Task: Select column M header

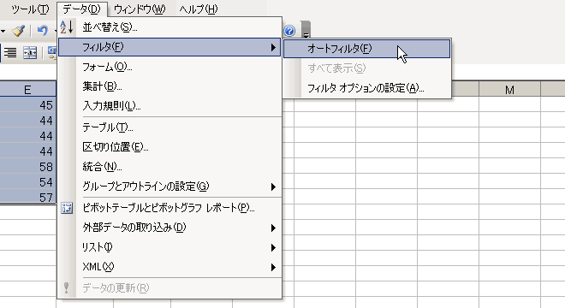Action: pos(509,89)
